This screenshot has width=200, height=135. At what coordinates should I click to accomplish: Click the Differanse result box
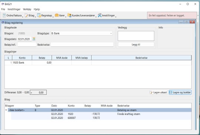pyautogui.click(x=38, y=92)
